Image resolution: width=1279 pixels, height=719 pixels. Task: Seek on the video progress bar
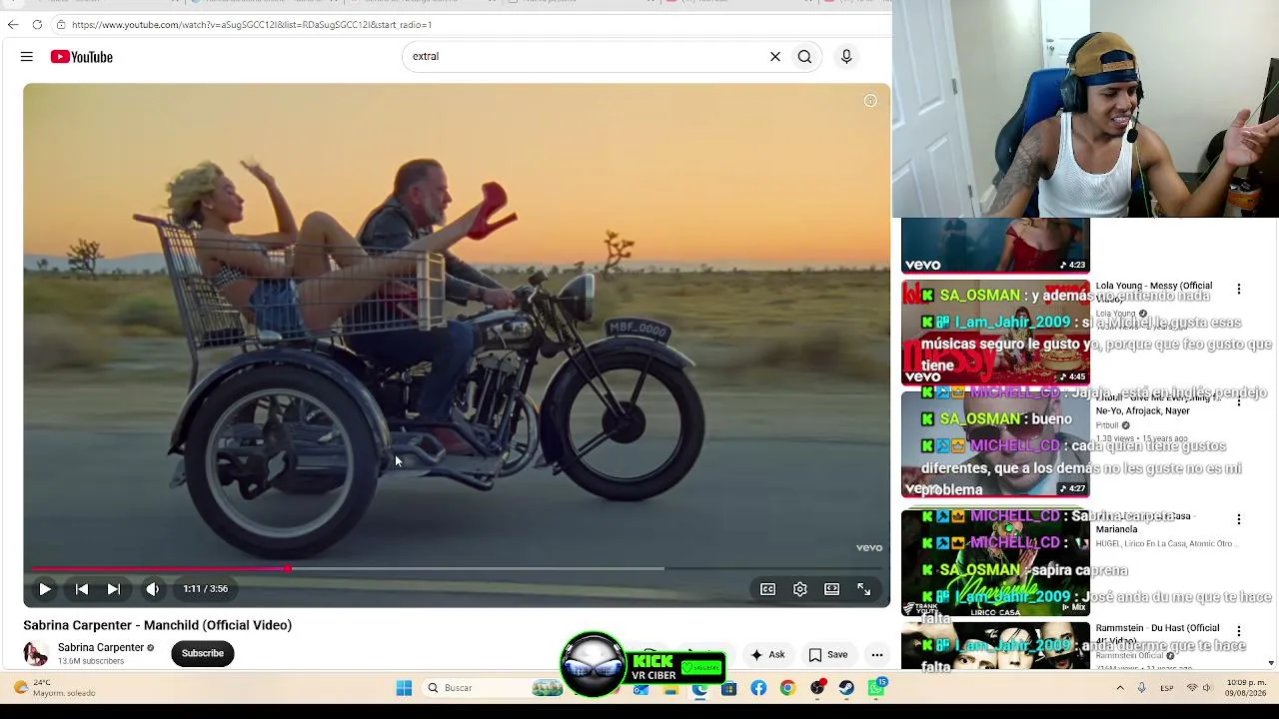click(457, 568)
